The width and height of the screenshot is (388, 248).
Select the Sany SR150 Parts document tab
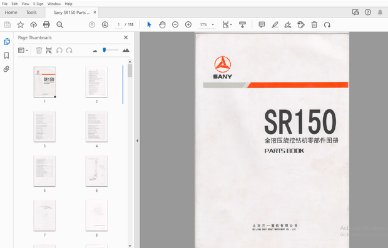coord(71,12)
